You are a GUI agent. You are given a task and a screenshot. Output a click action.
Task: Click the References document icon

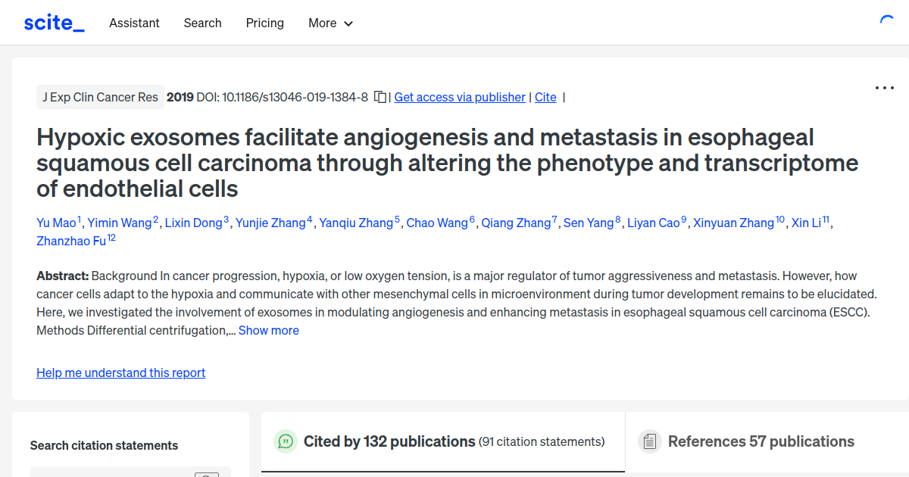[x=650, y=441]
